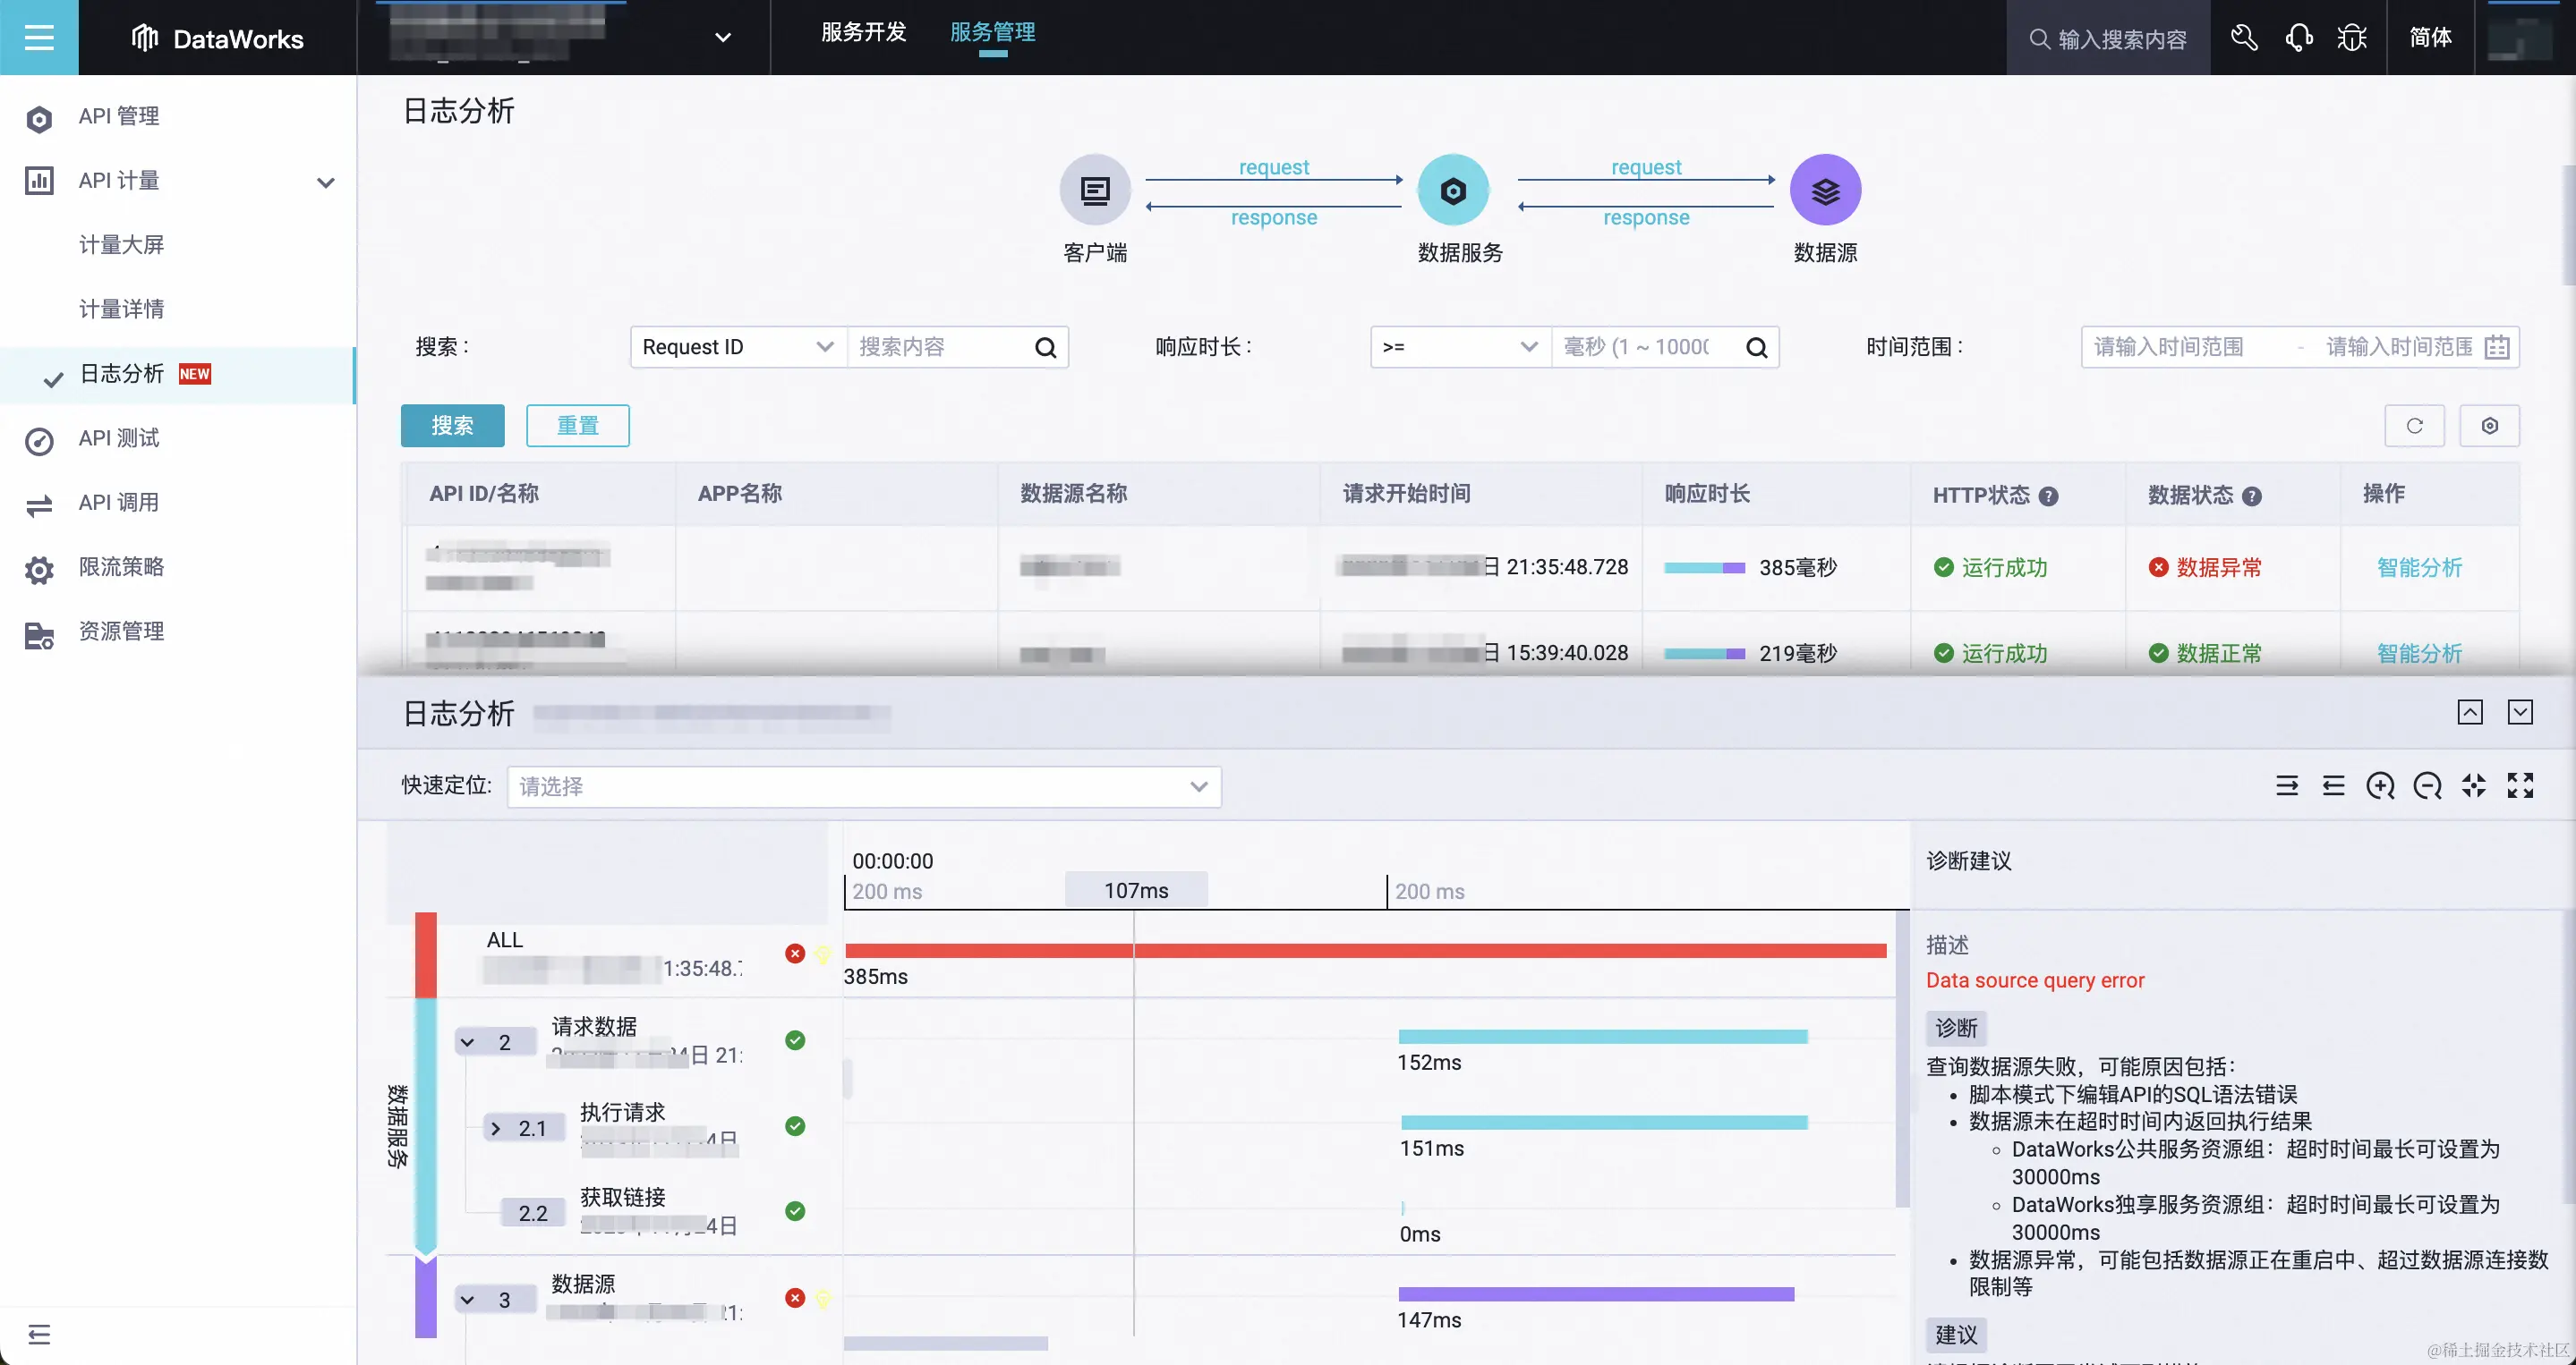Image resolution: width=2576 pixels, height=1365 pixels.
Task: Click the magnifier icon in the Request ID search box
Action: tap(1045, 347)
